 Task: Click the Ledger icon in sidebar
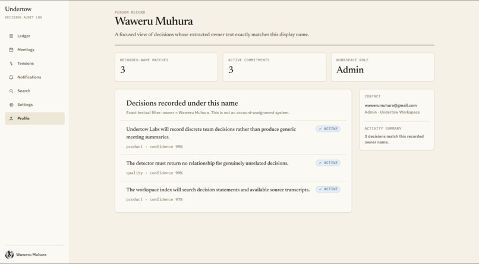(x=11, y=36)
